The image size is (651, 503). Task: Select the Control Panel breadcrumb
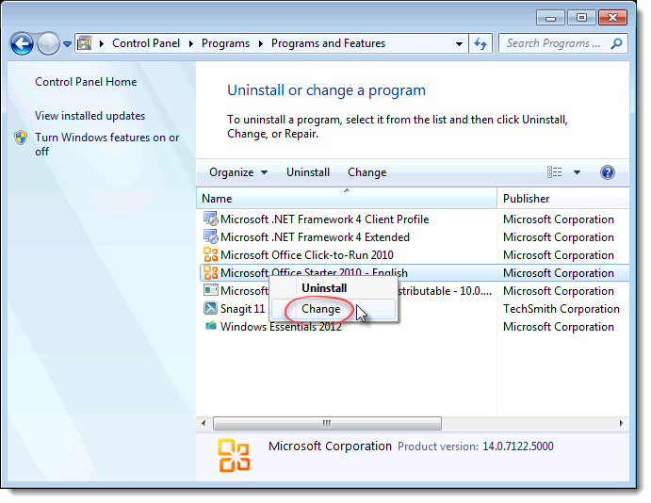(x=146, y=43)
